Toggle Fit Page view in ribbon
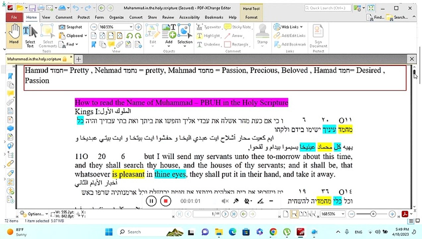The height and width of the screenshot is (239, 422). (103, 36)
